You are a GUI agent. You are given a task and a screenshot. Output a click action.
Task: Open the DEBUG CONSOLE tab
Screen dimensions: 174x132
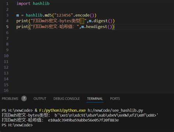click(66, 99)
